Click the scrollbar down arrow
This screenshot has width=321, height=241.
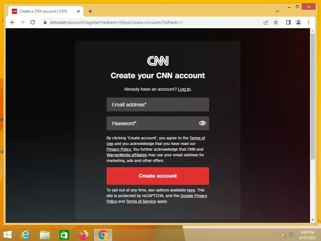coord(313,220)
